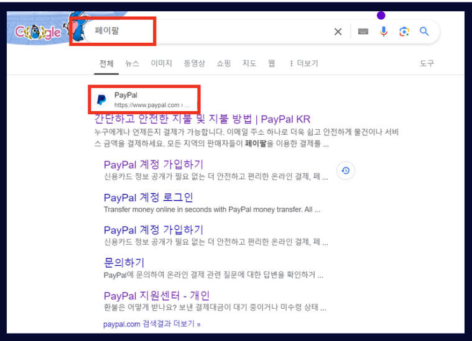Click the history clock icon beside sitelink
Viewport: 472px width, 341px height.
(345, 170)
